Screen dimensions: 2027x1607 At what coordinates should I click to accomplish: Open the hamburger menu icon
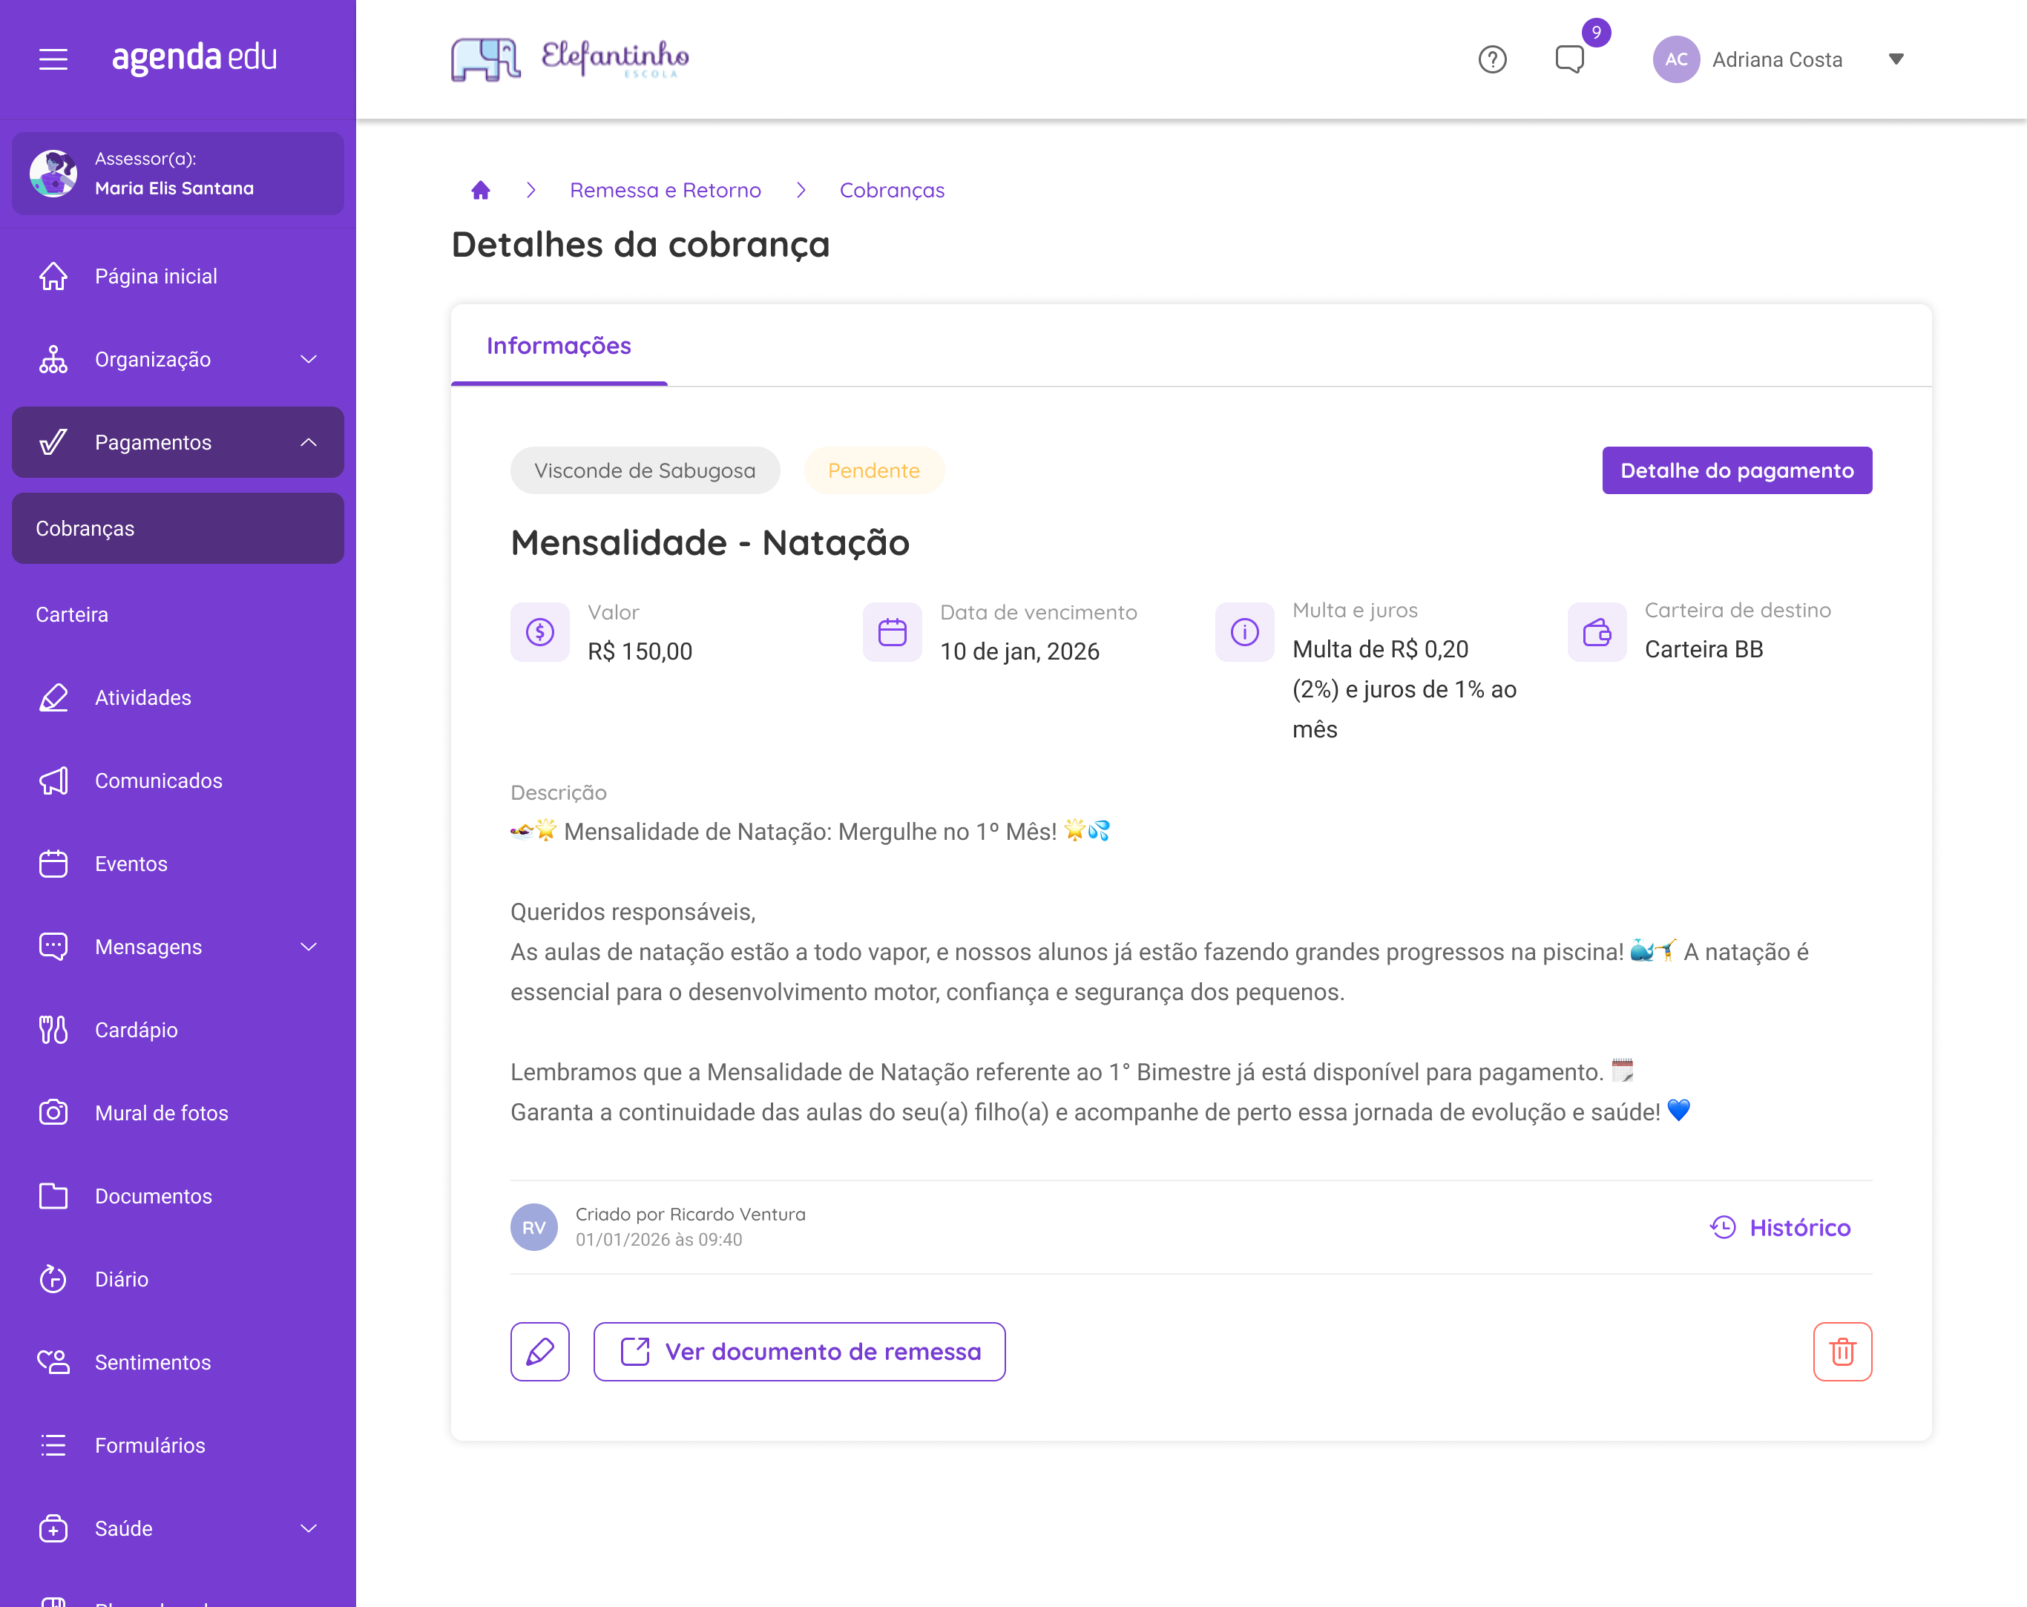(53, 59)
